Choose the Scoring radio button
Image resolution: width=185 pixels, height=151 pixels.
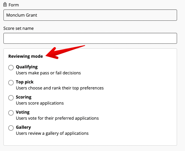pyautogui.click(x=11, y=98)
